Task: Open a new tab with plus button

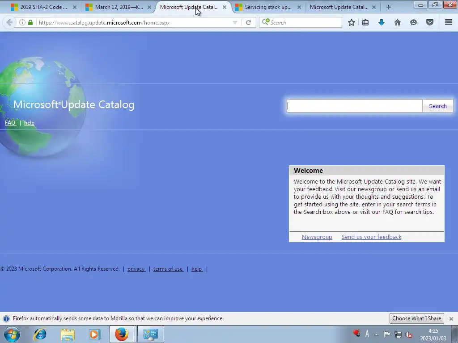Action: point(389,7)
